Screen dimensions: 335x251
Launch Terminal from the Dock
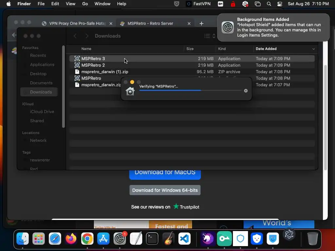point(152,238)
